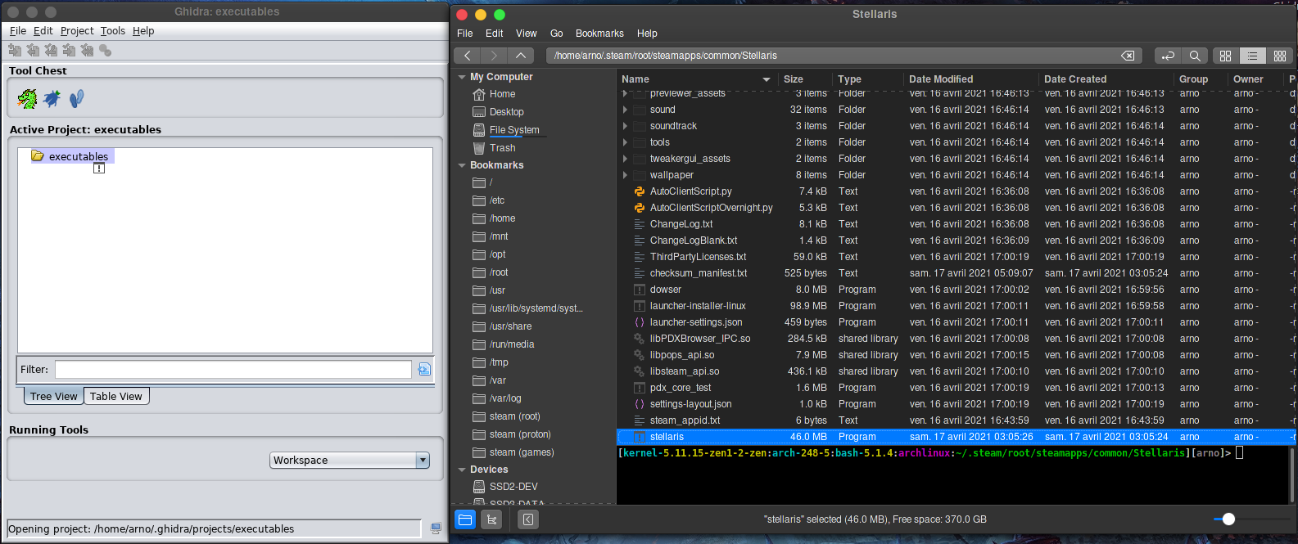The width and height of the screenshot is (1298, 544).
Task: Expand the tweakergui_assets folder row
Action: tap(625, 159)
